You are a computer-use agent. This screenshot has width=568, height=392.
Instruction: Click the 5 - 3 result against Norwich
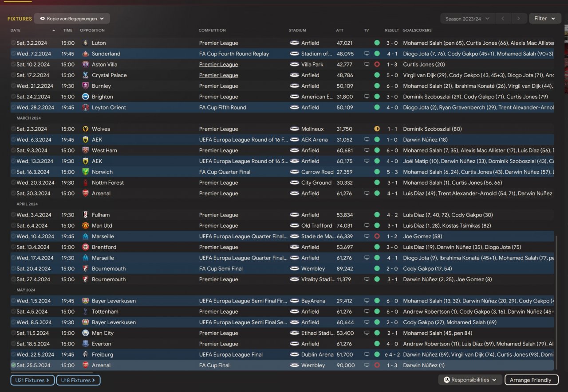coord(392,172)
